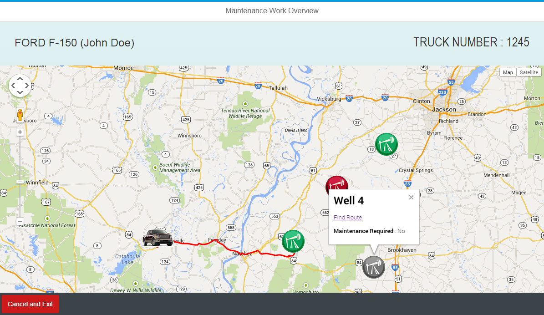Image resolution: width=544 pixels, height=315 pixels.
Task: Pick the Street View pegman icon
Action: pos(20,114)
